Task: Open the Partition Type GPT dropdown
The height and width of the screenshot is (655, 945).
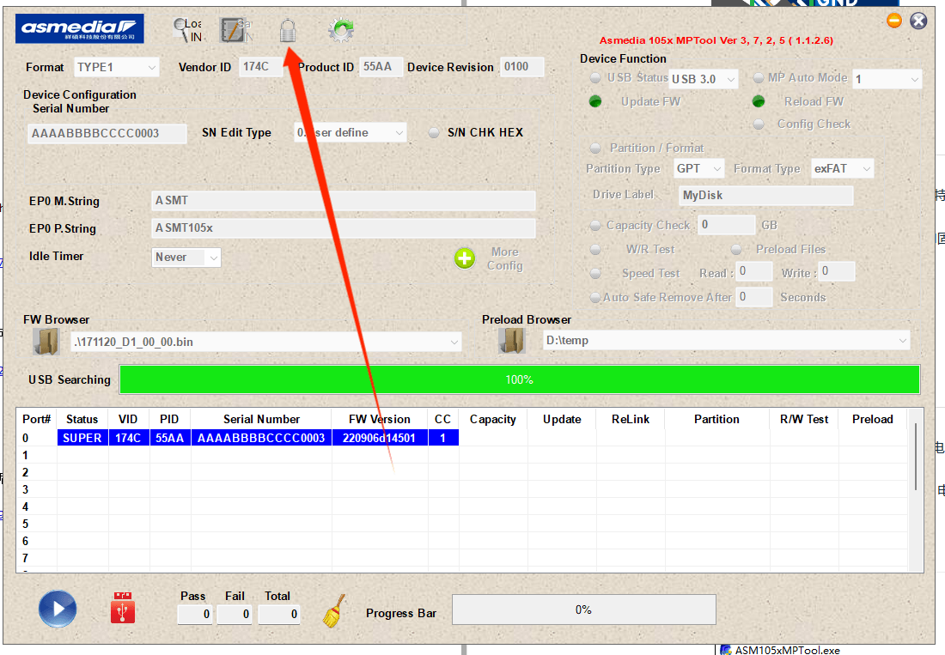Action: [x=698, y=168]
